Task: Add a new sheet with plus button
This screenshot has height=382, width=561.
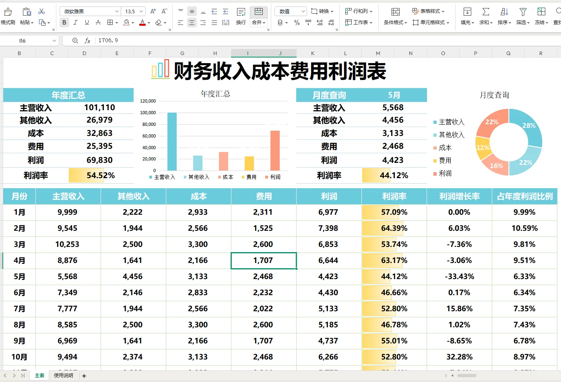Action: pos(84,376)
